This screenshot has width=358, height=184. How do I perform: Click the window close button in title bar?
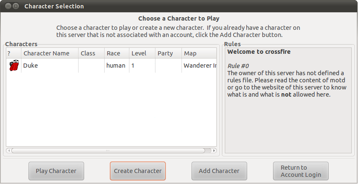coord(7,6)
